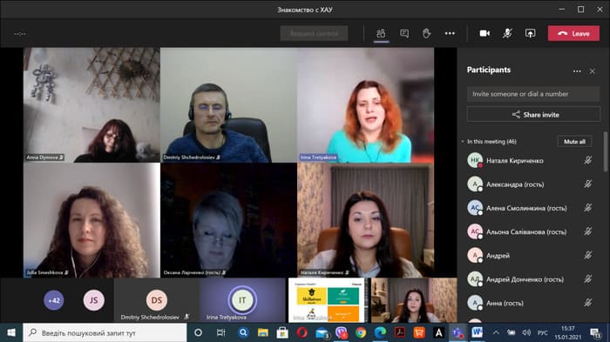Click the Mute all button

pyautogui.click(x=574, y=142)
